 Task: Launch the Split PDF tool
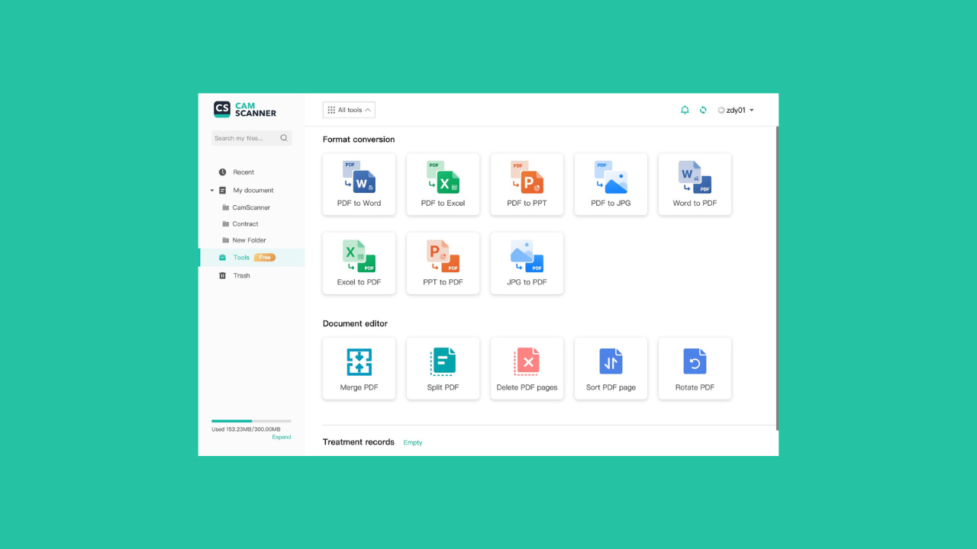click(x=443, y=368)
